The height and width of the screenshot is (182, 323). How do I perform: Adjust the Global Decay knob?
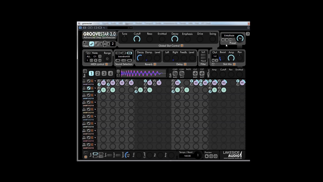pyautogui.click(x=175, y=39)
